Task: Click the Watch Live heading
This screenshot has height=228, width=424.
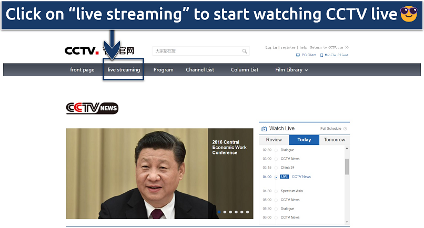Action: (282, 129)
